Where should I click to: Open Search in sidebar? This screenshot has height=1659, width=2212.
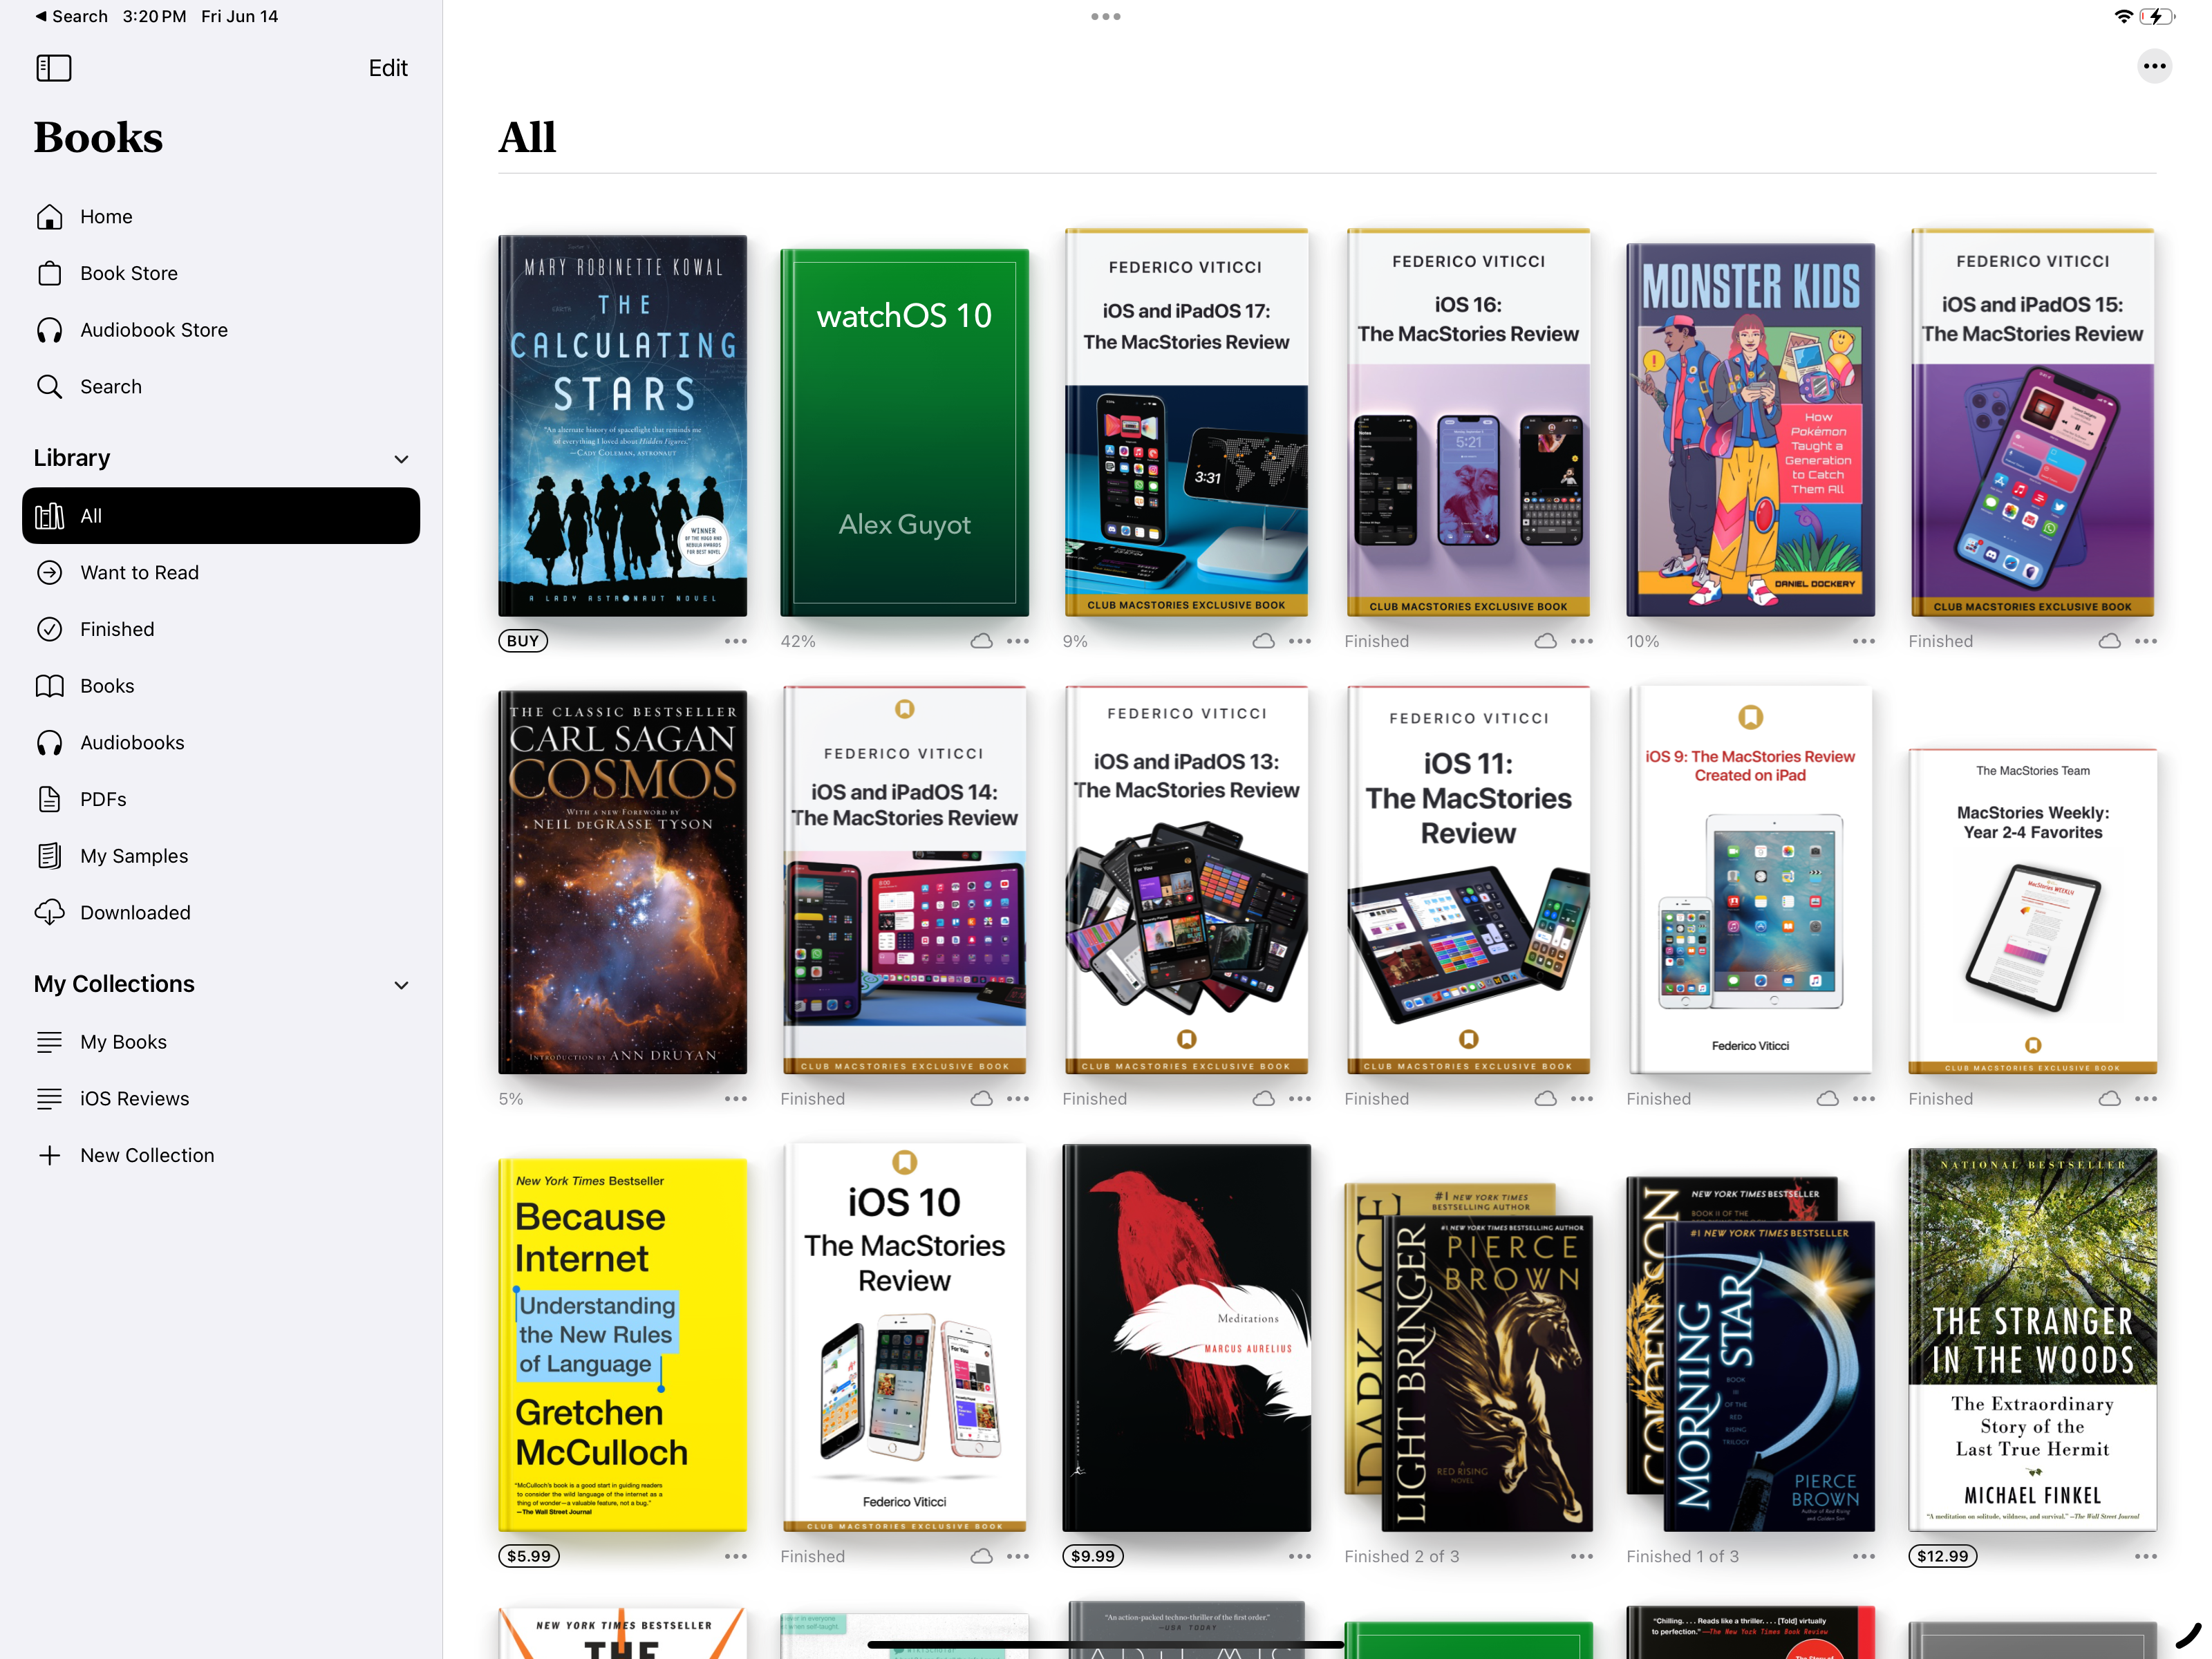221,387
